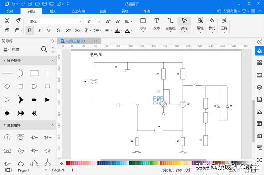Click the Shape tool in ribbon
This screenshot has height=175, width=264.
tap(143, 24)
